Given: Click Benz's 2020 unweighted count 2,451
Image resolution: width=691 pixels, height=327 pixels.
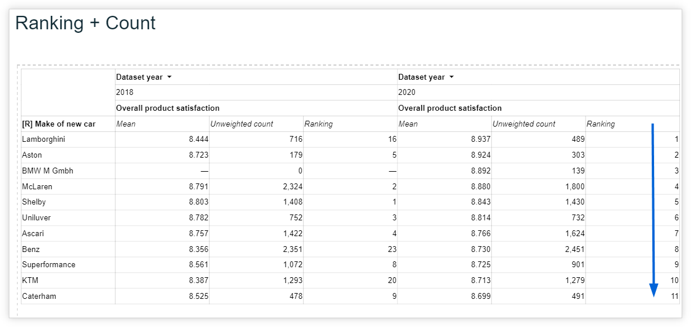Looking at the screenshot, I should (574, 249).
